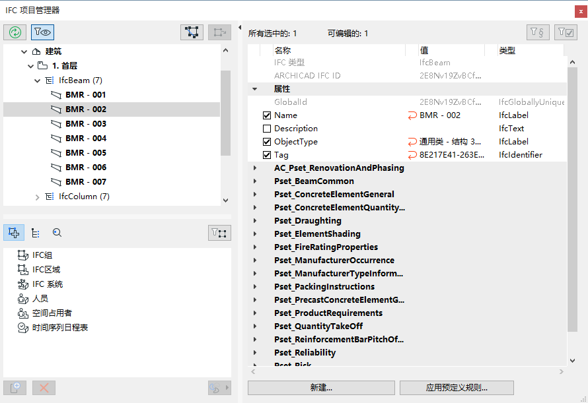Viewport: 588px width, 403px height.
Task: Expand Pset_ProductRequirements property set
Action: pos(255,313)
